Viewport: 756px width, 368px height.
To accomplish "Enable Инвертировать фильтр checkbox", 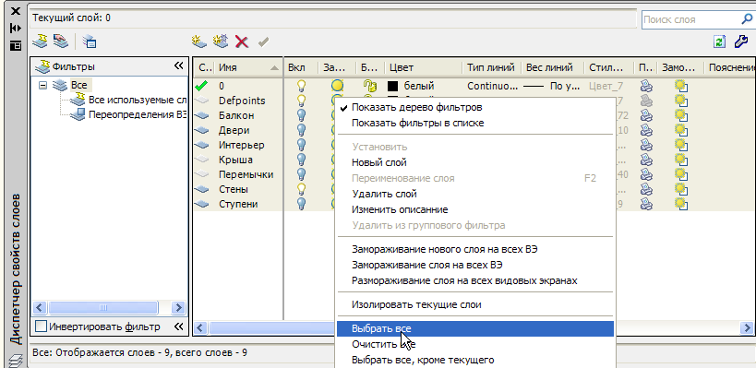I will (x=42, y=326).
